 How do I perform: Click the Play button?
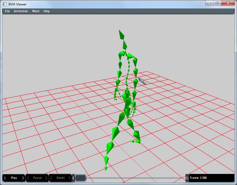[x=14, y=178]
